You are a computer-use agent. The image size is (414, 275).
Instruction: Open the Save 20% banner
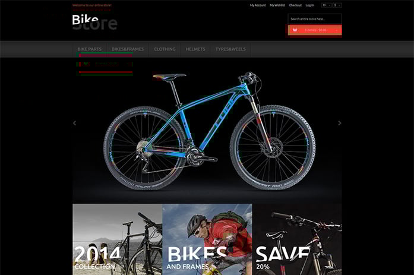pos(297,239)
